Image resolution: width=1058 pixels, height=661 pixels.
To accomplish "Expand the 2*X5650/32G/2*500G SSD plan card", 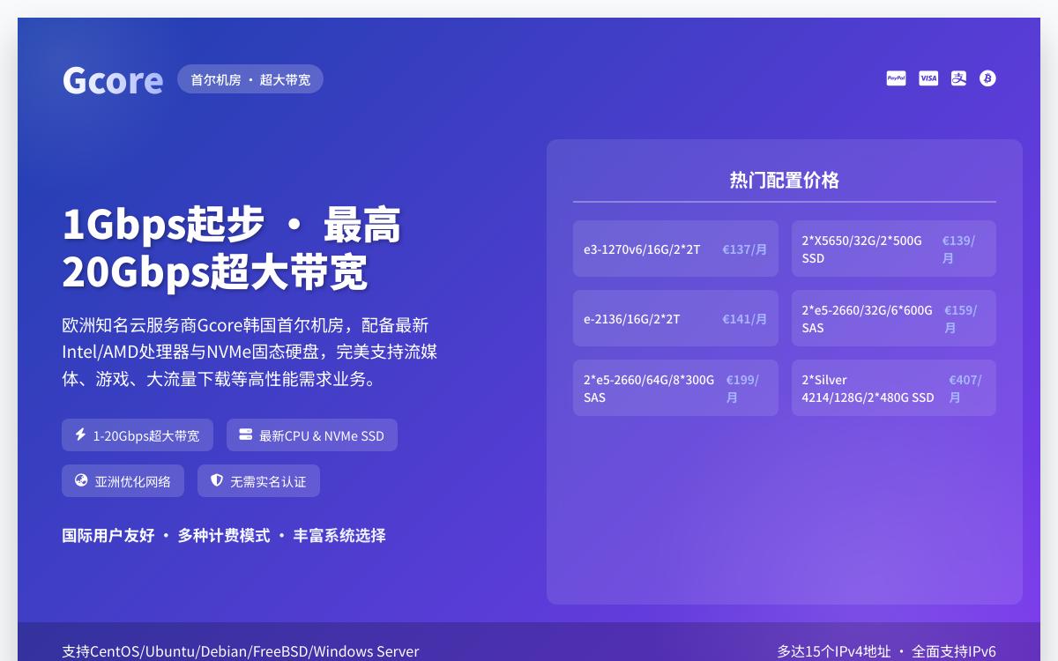I will click(x=893, y=249).
